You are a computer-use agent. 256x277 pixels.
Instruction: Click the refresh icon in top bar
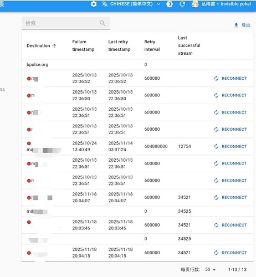click(x=182, y=4)
